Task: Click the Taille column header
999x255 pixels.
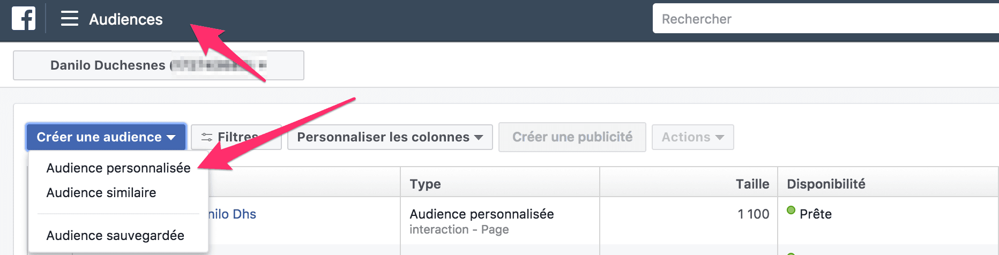Action: tap(752, 184)
